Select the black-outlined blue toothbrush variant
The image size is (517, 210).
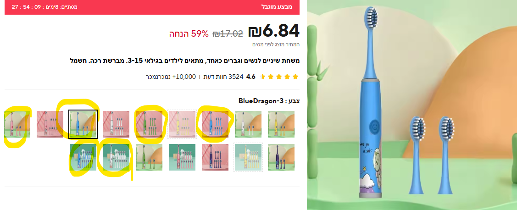[x=83, y=124]
